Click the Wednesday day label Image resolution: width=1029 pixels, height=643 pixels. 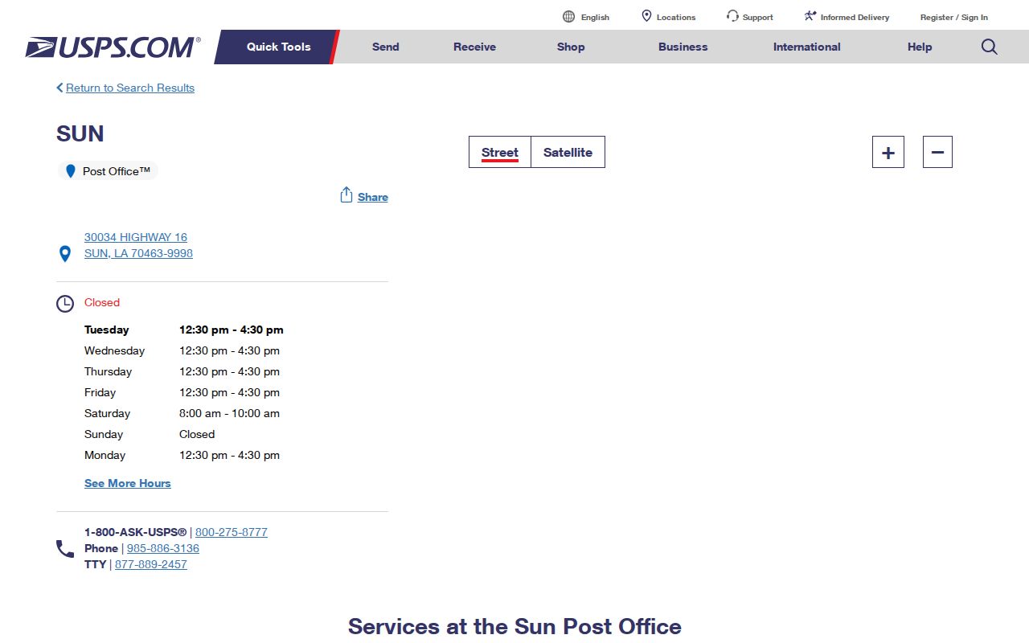tap(114, 350)
